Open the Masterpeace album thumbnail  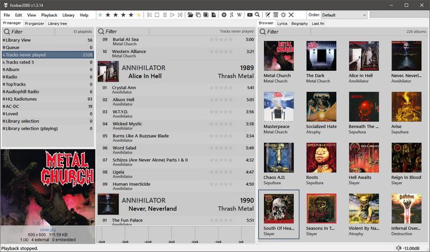pos(278,107)
